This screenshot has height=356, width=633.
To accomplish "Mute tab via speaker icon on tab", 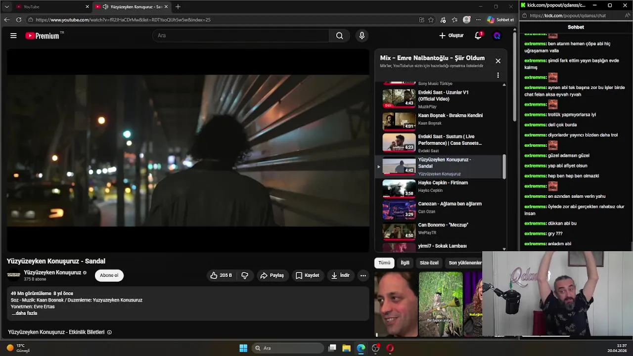I will [105, 6].
